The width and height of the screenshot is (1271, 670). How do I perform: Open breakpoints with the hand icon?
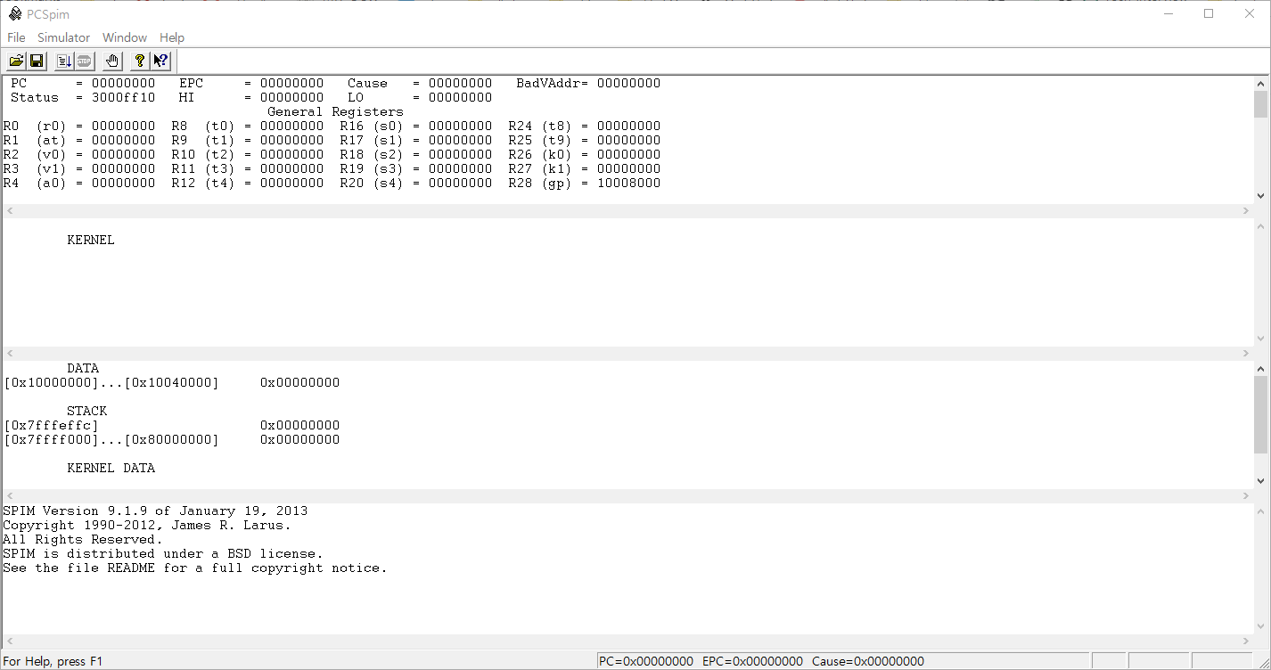(111, 61)
